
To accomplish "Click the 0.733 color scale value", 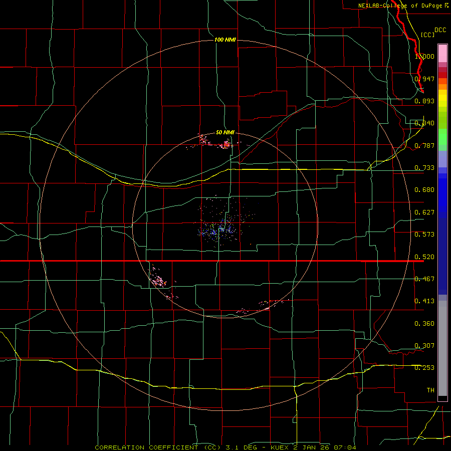I will click(x=424, y=168).
